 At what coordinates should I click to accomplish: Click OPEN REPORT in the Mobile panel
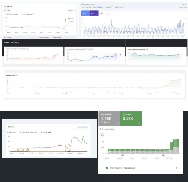click(x=83, y=127)
